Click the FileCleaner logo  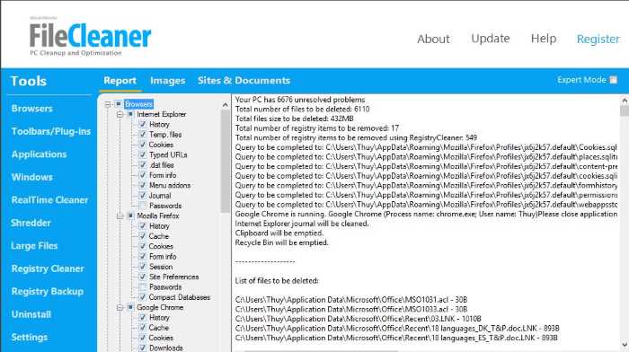90,37
